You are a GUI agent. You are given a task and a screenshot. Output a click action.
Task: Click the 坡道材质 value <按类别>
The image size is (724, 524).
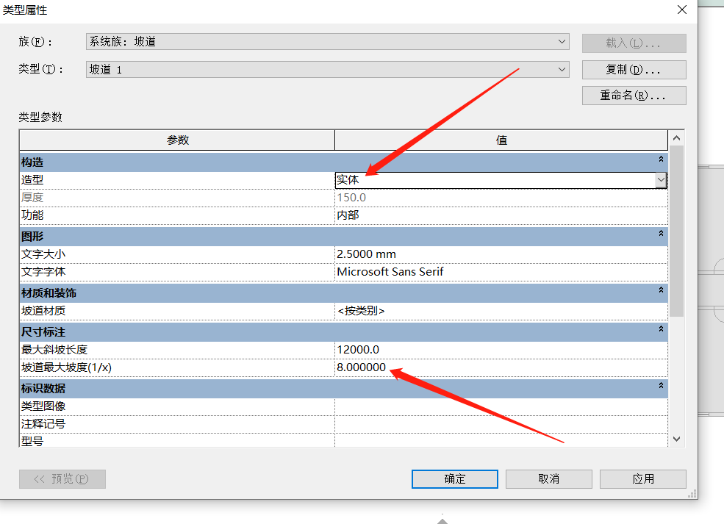point(500,311)
